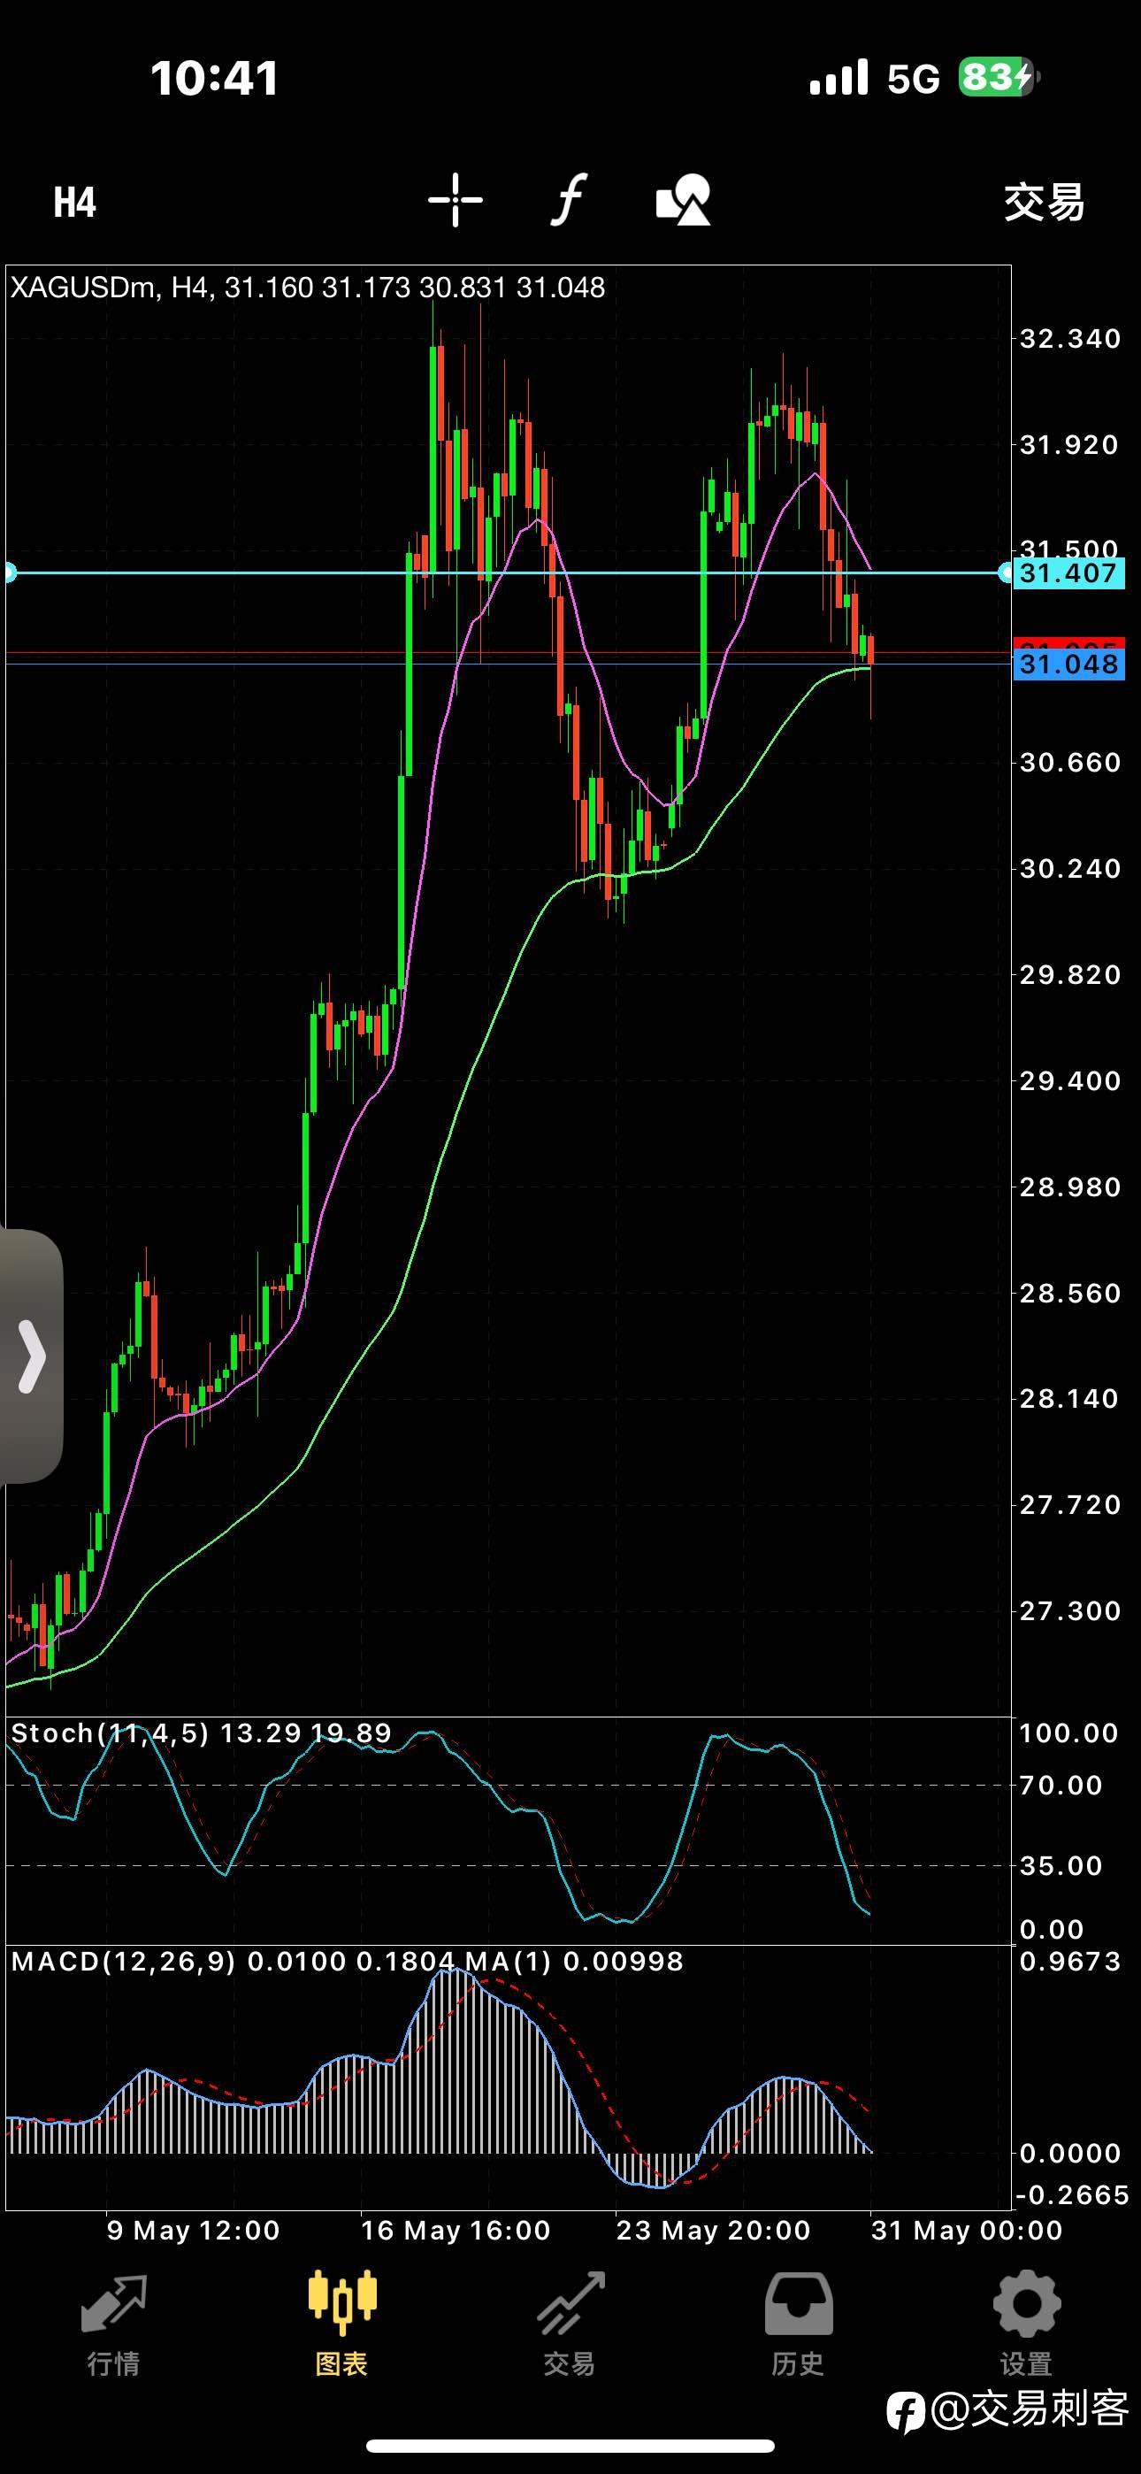Open the H4 timeframe selector
Viewport: 1141px width, 2474px height.
tap(74, 202)
